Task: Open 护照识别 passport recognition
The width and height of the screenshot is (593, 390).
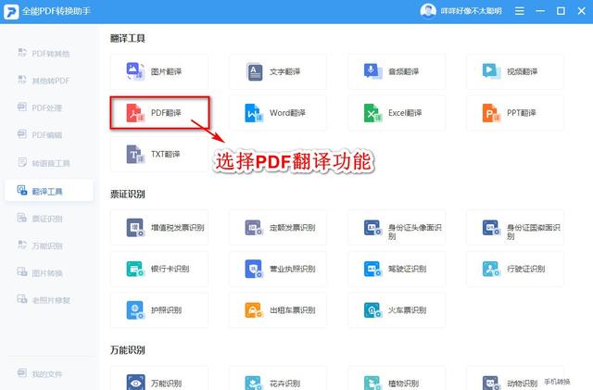Action: pyautogui.click(x=158, y=310)
